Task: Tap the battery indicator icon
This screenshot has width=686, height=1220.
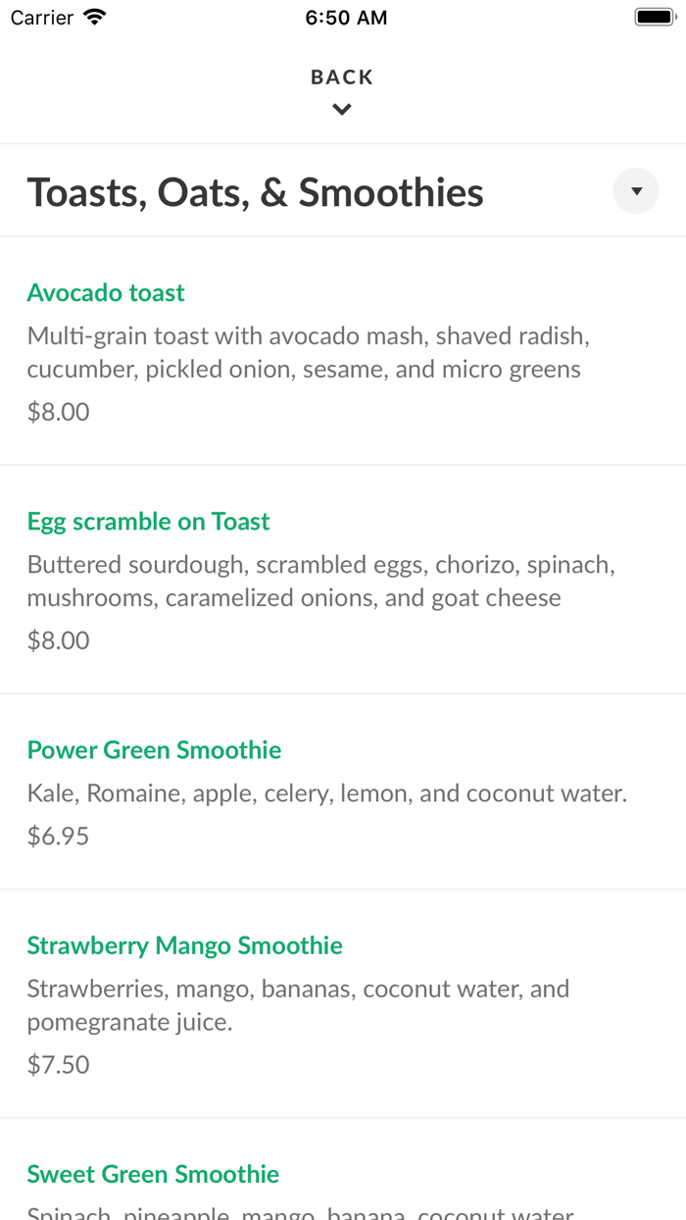Action: point(655,16)
